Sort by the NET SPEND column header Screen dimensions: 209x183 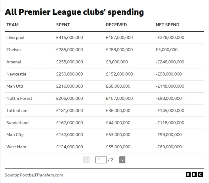pos(168,25)
